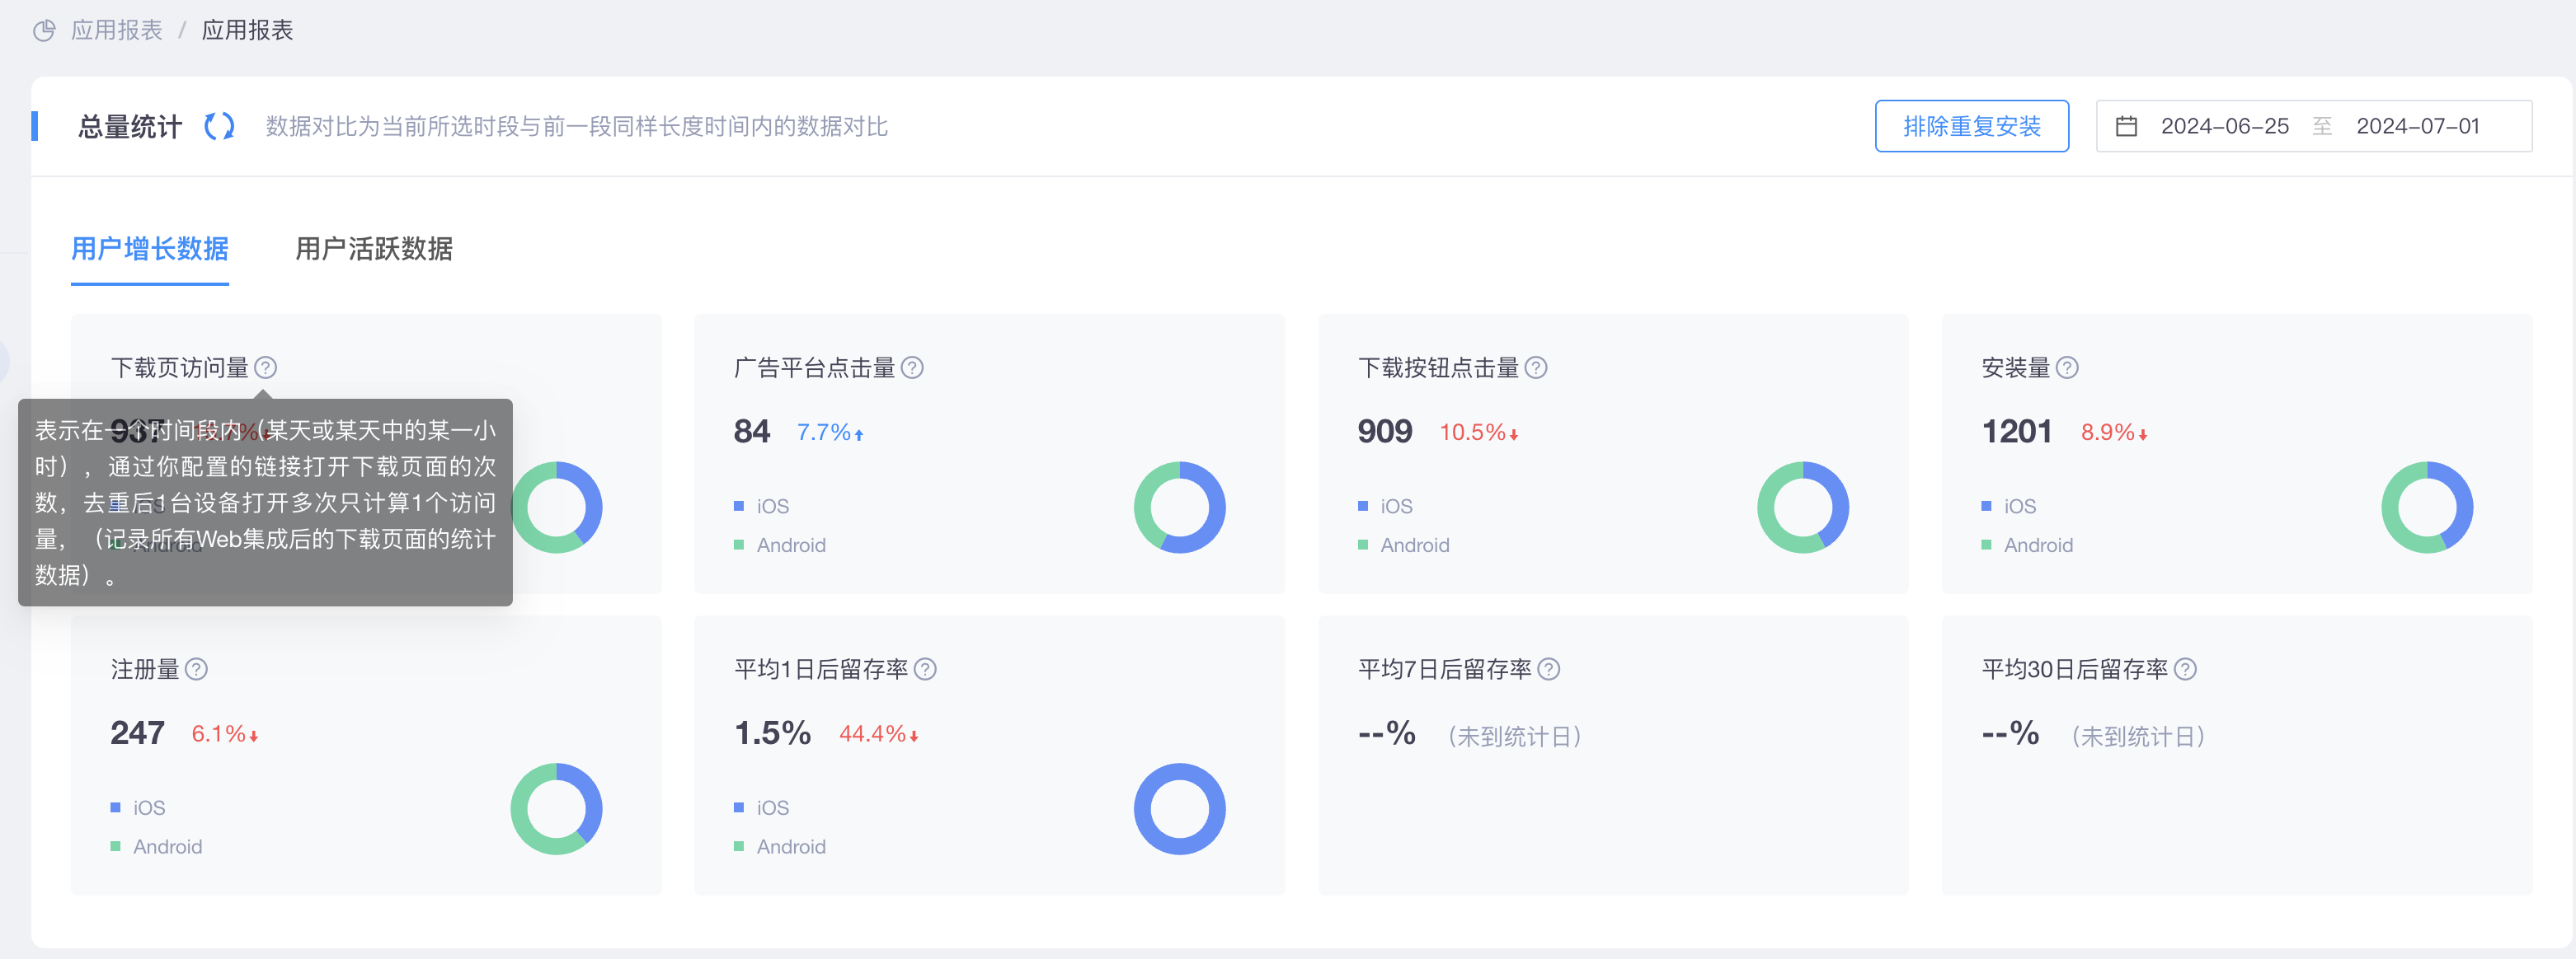Toggle Android legend in 下载按钮点击量 card

[x=1403, y=545]
